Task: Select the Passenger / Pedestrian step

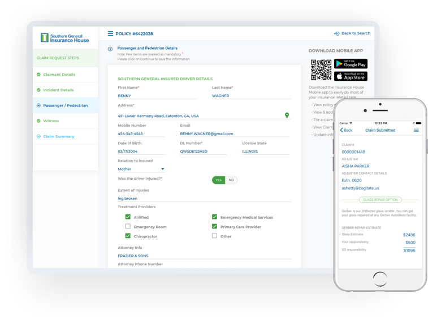Action: click(x=65, y=105)
